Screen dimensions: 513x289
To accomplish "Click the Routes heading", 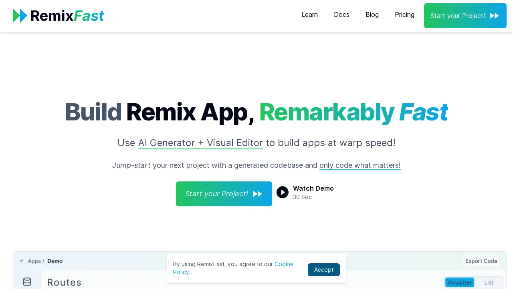I will pyautogui.click(x=65, y=283).
